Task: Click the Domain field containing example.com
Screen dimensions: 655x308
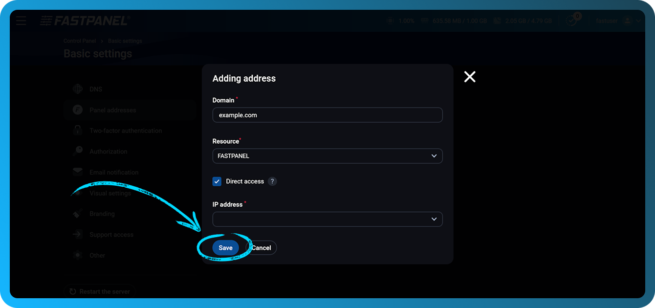Action: [327, 115]
